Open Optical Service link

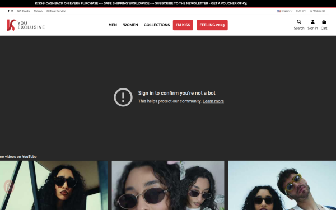pos(56,11)
